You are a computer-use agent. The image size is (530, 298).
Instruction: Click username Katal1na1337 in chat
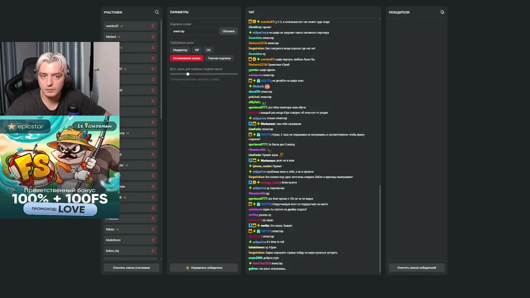(261, 263)
